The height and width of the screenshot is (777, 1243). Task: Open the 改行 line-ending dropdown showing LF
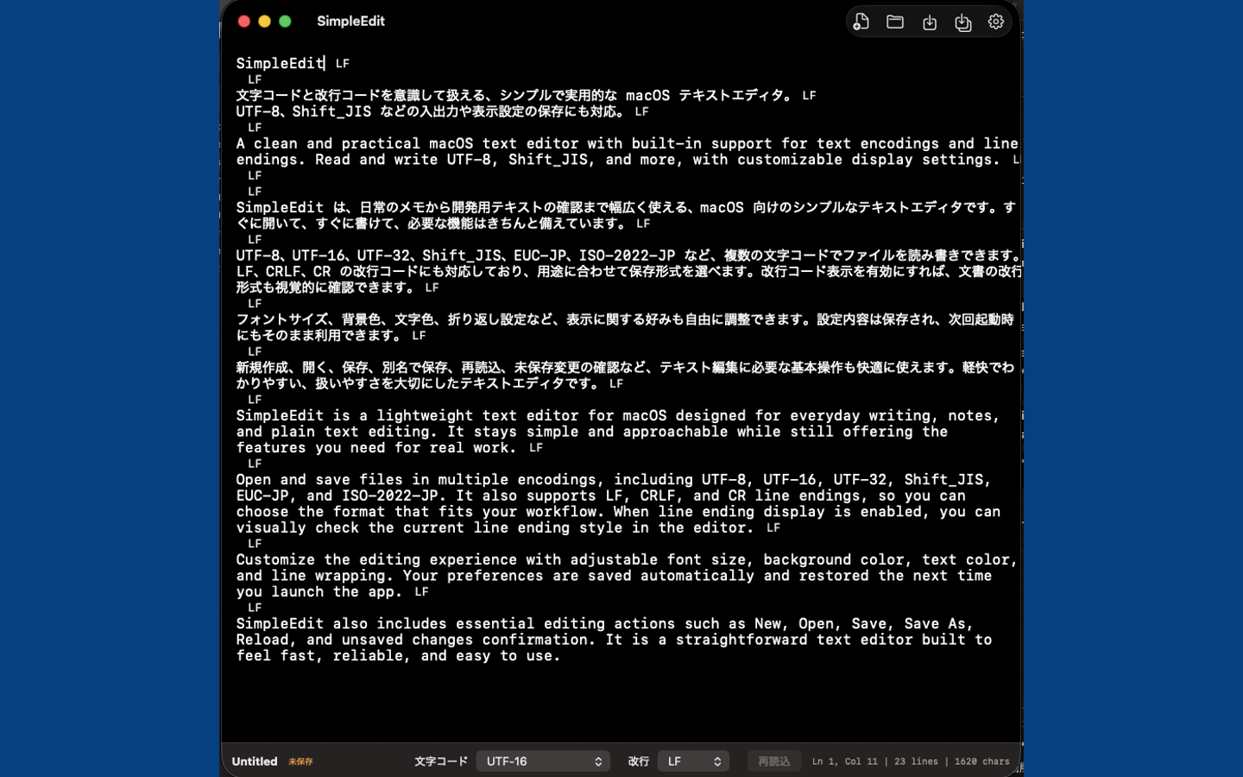693,761
